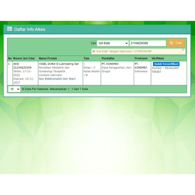195x195 pixels.
Task: Open the Izin Edar search-type dropdown
Action: [113, 43]
